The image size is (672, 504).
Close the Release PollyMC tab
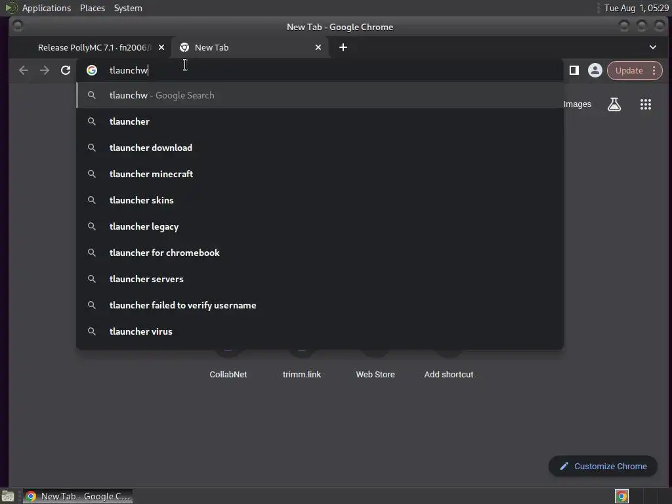pos(161,47)
